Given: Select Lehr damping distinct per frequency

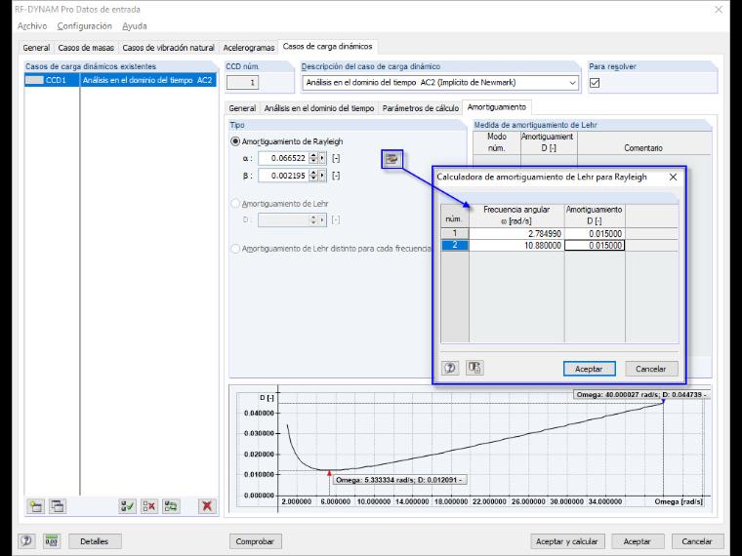Looking at the screenshot, I should click(x=235, y=249).
